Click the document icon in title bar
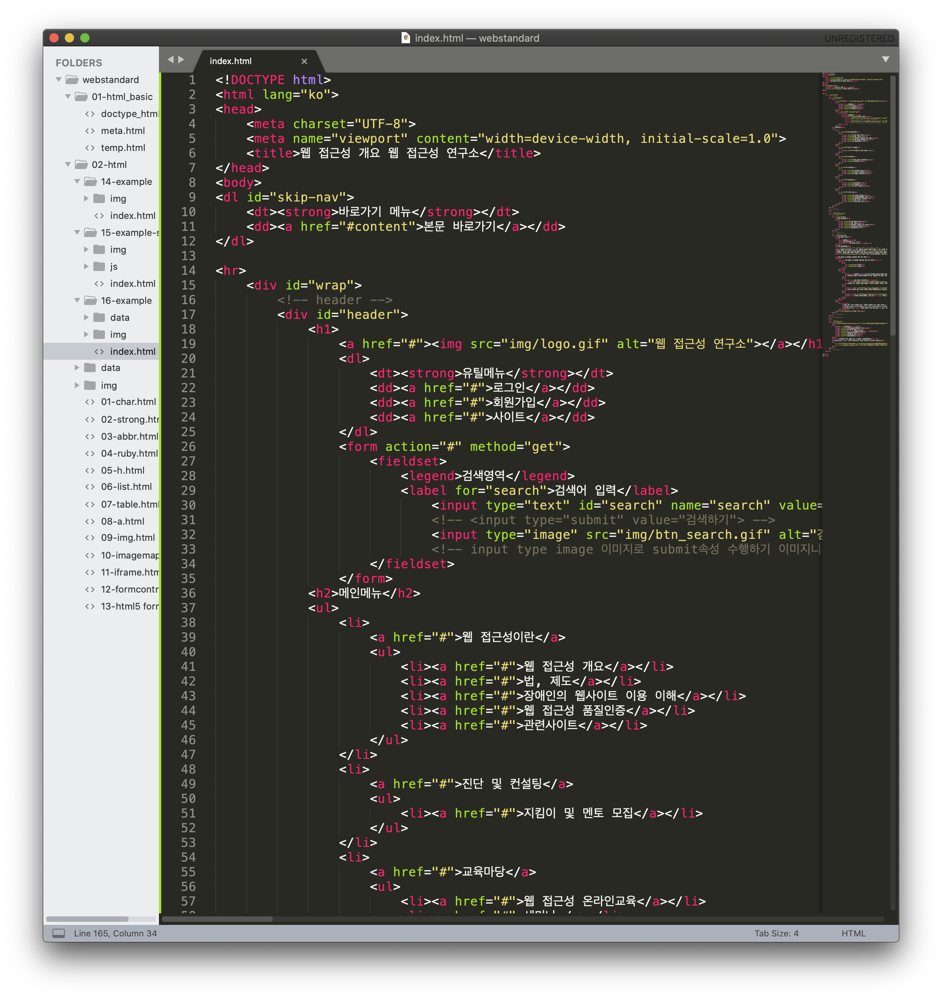The image size is (942, 999). 406,38
